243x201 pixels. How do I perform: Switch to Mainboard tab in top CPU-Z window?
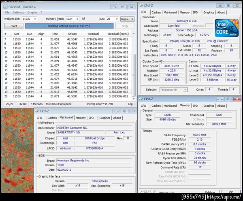(x=170, y=13)
